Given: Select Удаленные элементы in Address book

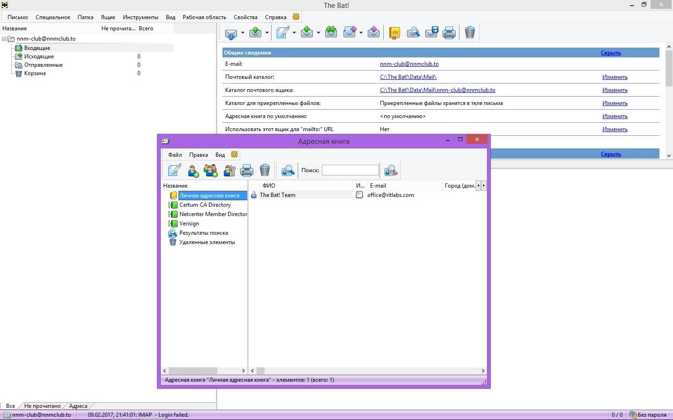Looking at the screenshot, I should [x=207, y=242].
